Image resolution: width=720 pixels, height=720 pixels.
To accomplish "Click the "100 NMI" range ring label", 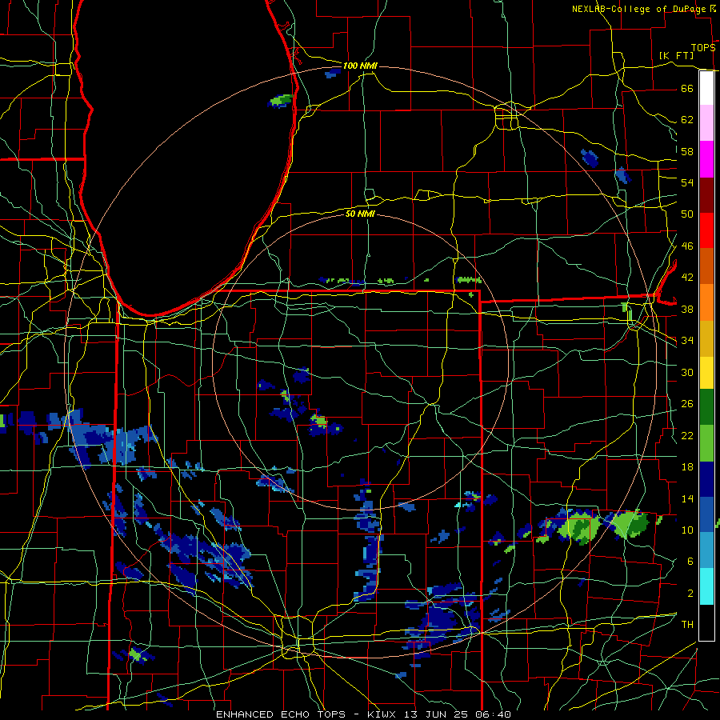I will [x=360, y=66].
